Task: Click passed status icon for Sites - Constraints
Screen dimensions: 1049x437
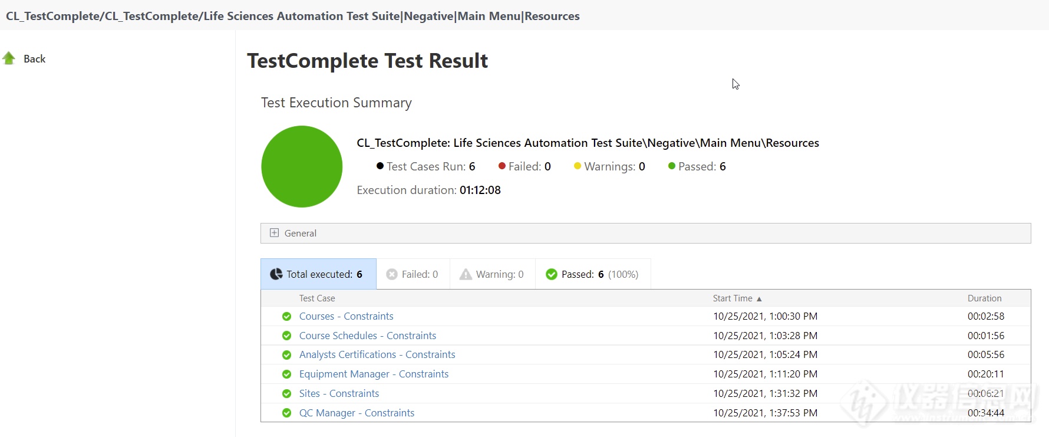Action: pyautogui.click(x=286, y=394)
